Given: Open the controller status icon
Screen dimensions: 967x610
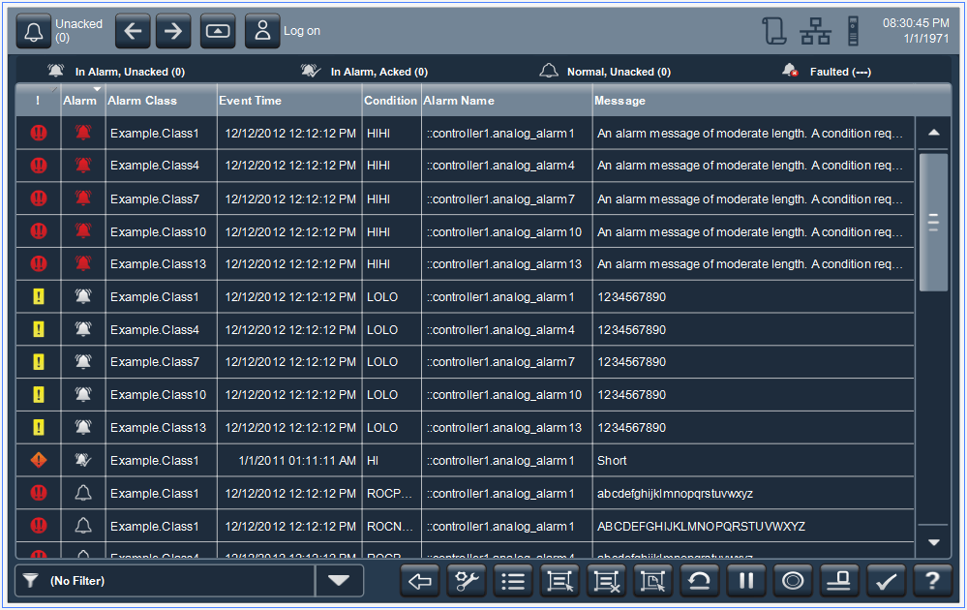Looking at the screenshot, I should coord(853,31).
